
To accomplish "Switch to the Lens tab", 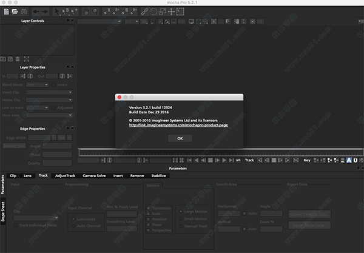I will click(x=27, y=176).
